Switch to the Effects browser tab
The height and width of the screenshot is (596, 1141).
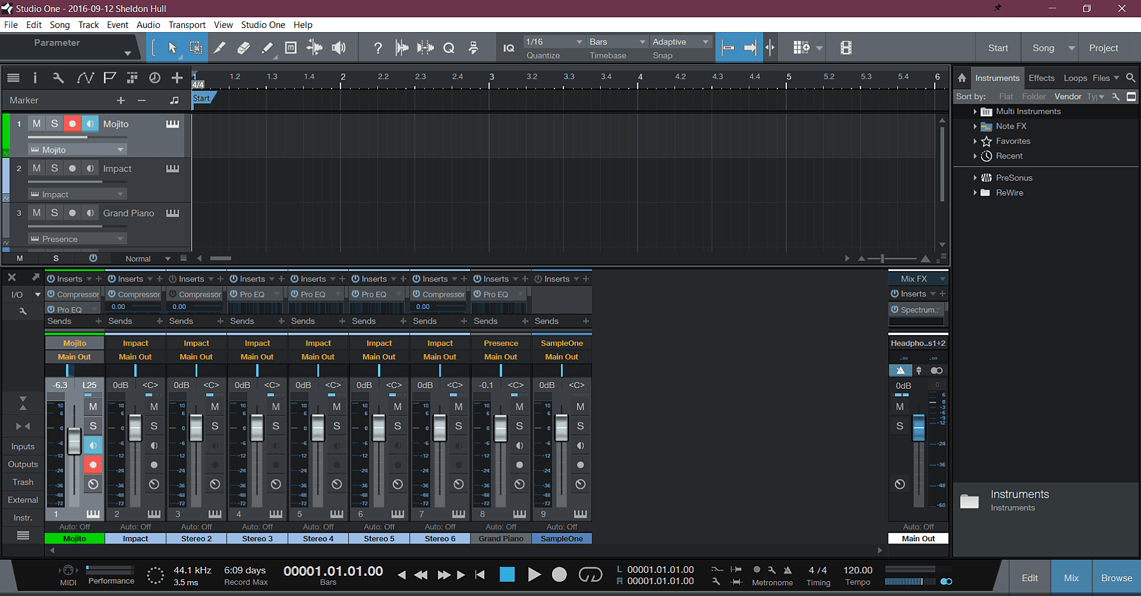coord(1041,78)
